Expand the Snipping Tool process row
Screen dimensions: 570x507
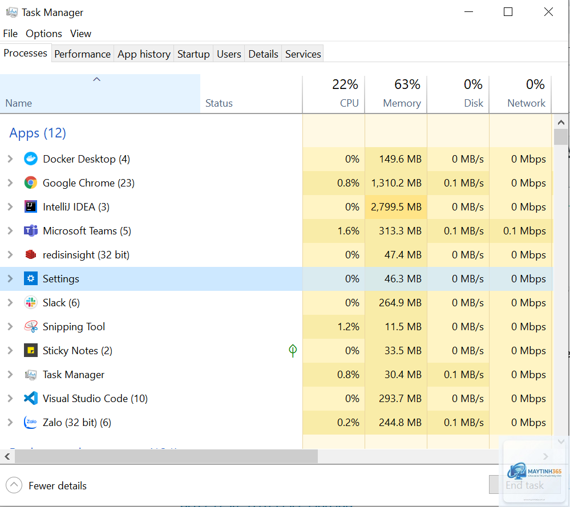(10, 327)
